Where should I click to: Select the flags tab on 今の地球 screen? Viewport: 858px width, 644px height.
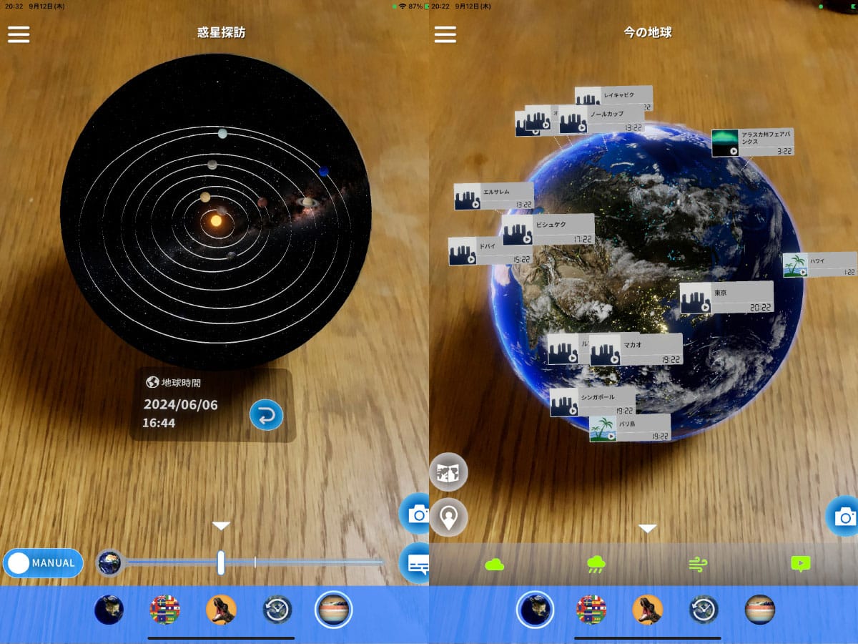tap(591, 610)
